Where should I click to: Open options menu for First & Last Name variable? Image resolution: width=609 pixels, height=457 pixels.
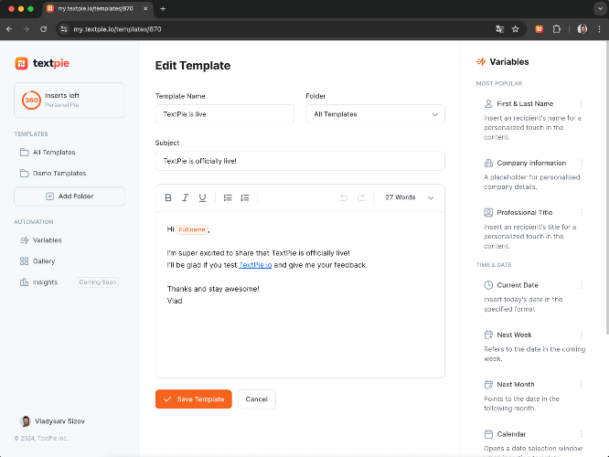coord(582,103)
